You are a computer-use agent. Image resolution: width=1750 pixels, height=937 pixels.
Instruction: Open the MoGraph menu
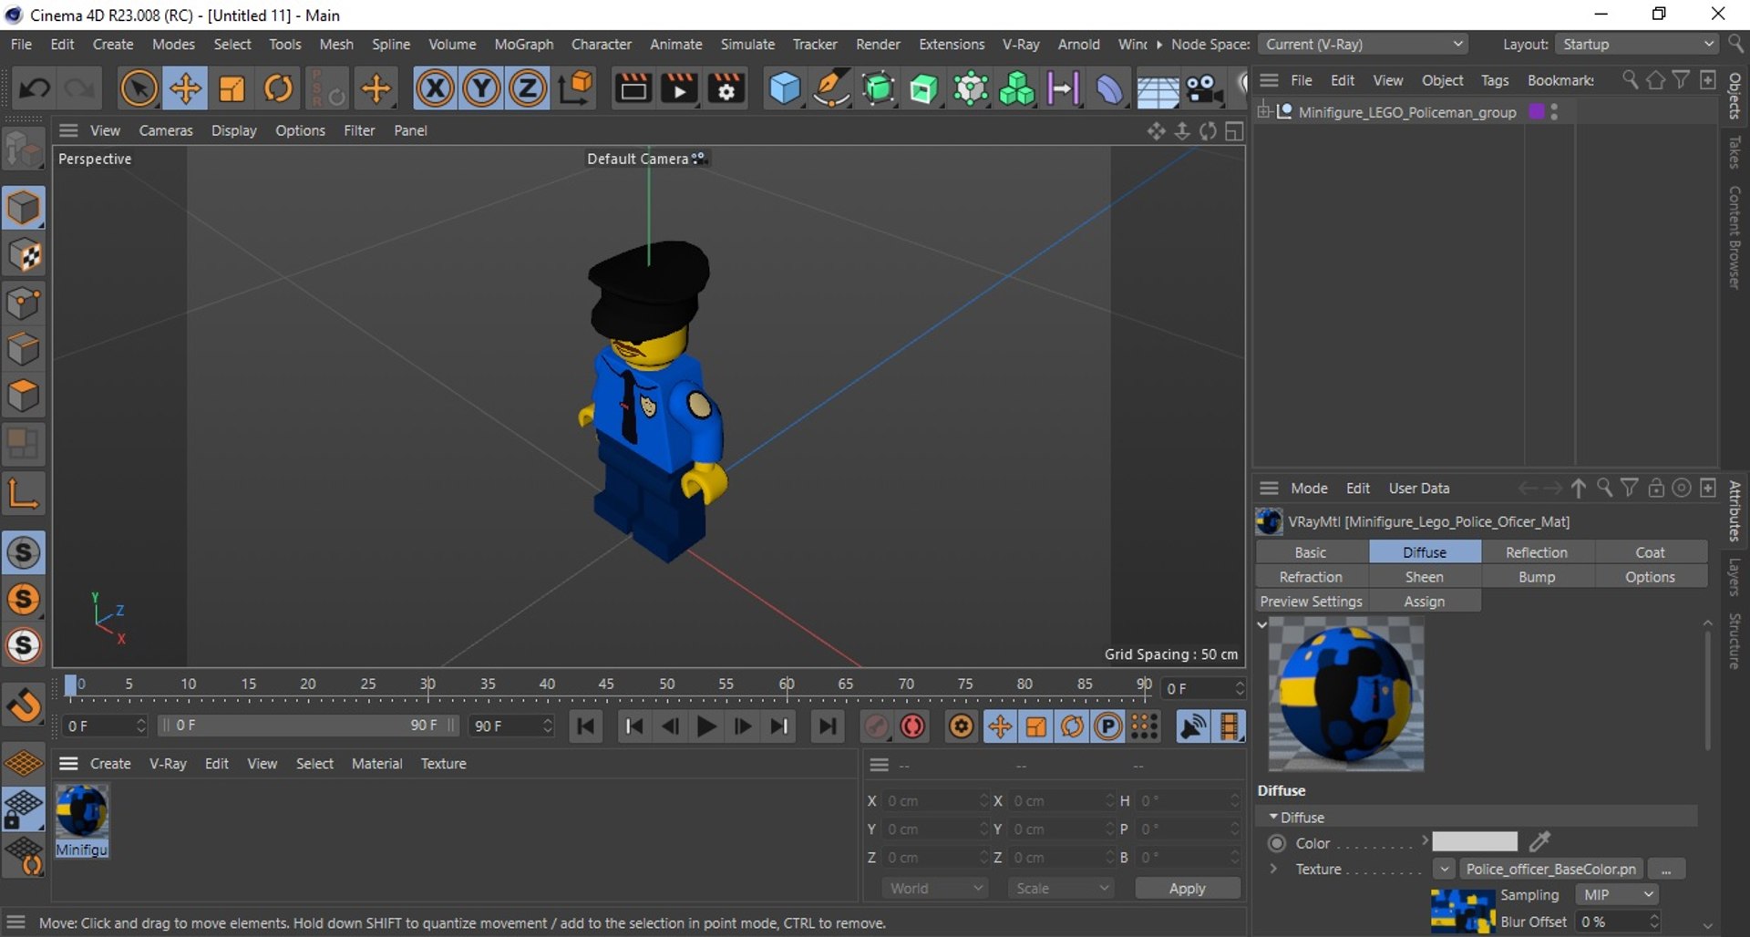523,44
